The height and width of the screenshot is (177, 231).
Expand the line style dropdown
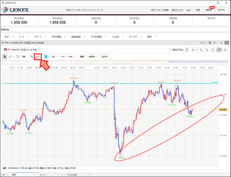(x=64, y=57)
